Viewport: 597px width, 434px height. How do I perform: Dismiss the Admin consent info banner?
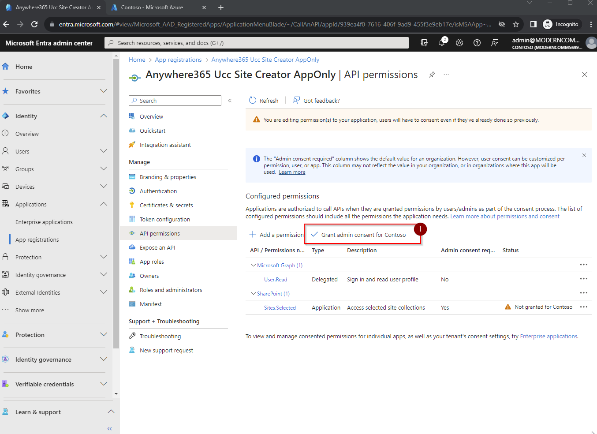[584, 155]
